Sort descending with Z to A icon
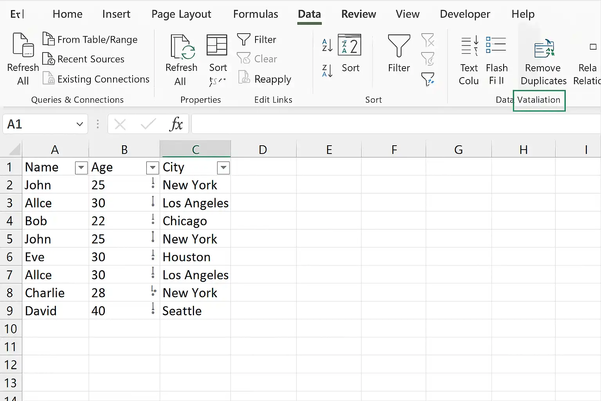Viewport: 601px width, 401px height. pos(327,71)
